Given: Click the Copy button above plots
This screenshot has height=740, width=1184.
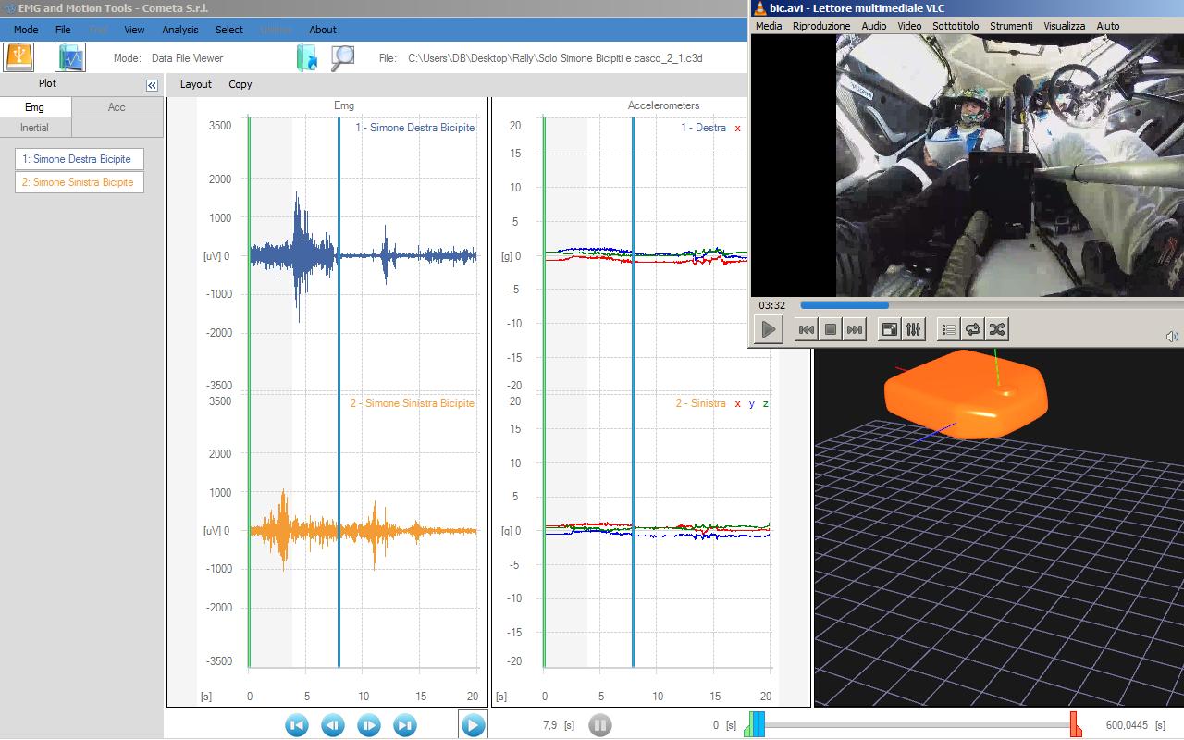Looking at the screenshot, I should 240,84.
